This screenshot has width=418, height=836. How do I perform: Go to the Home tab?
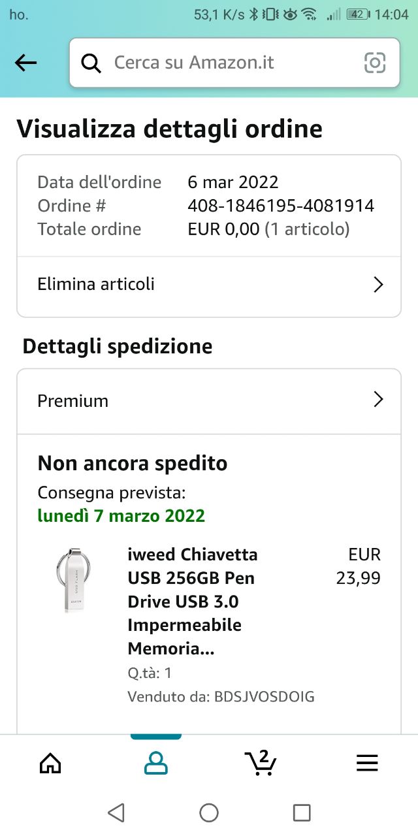coord(50,763)
